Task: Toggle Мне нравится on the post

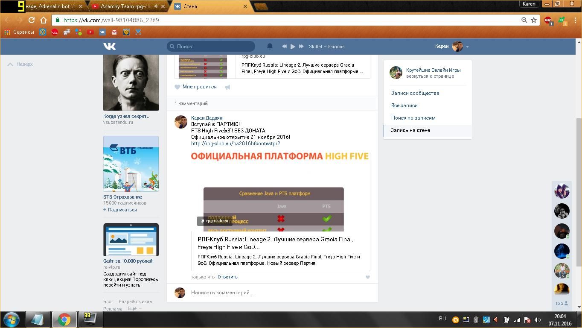Action: (x=196, y=87)
